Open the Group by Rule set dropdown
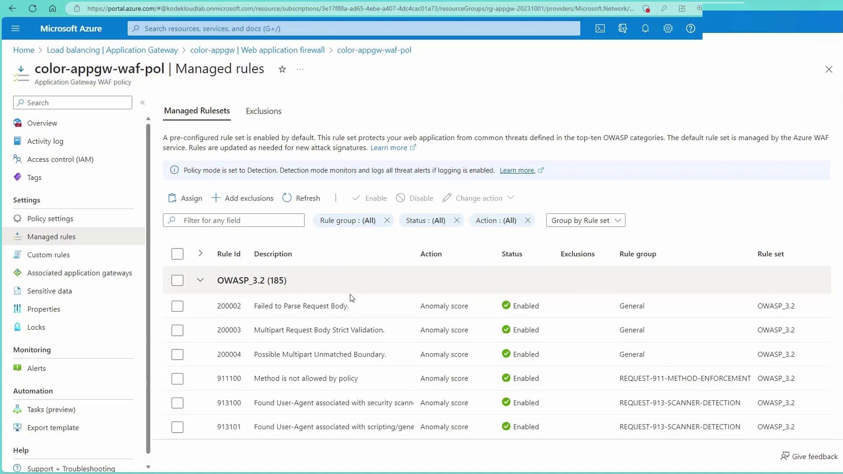 pos(585,220)
